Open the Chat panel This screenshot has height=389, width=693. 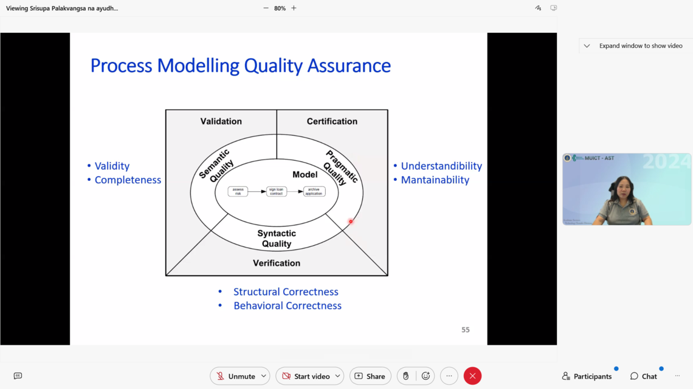[643, 376]
